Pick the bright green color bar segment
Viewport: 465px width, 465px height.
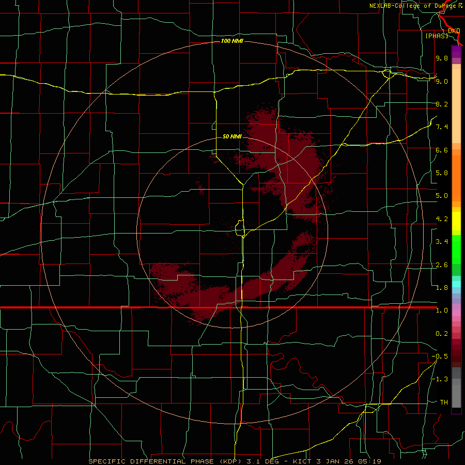tap(456, 250)
